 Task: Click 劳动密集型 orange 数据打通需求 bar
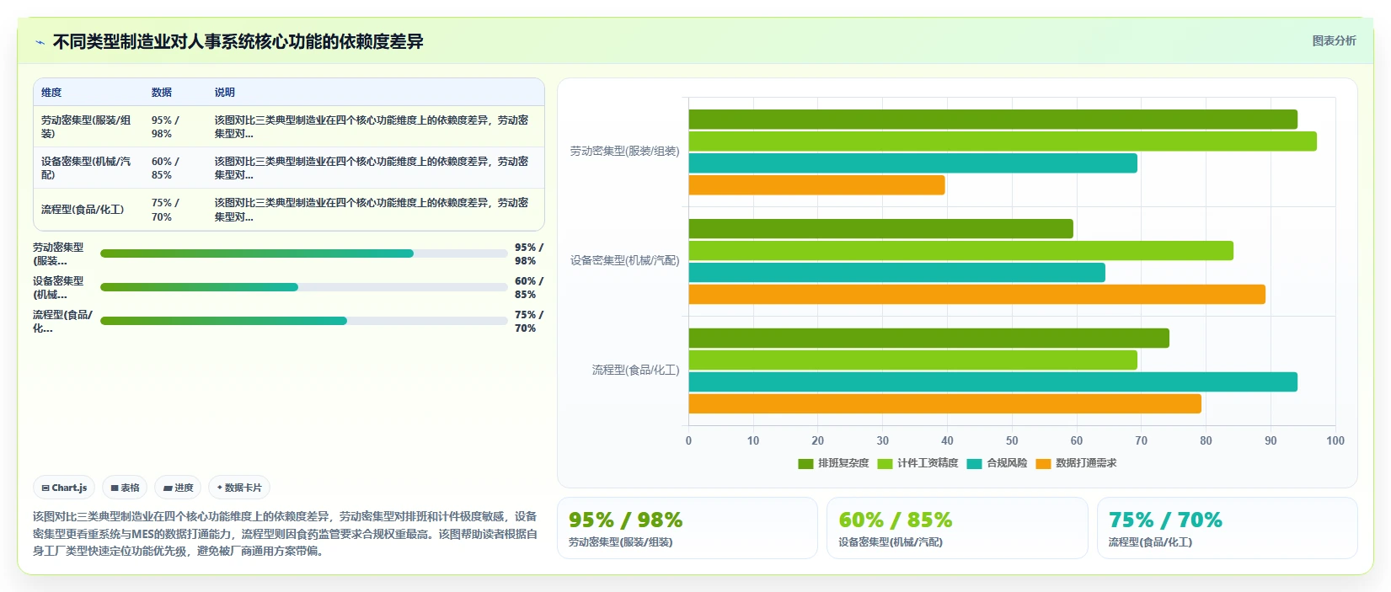click(816, 185)
